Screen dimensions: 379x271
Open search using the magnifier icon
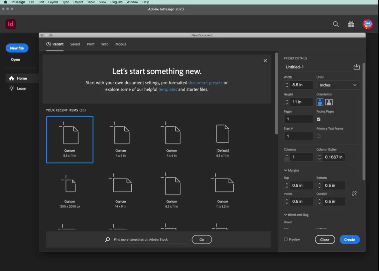336,24
